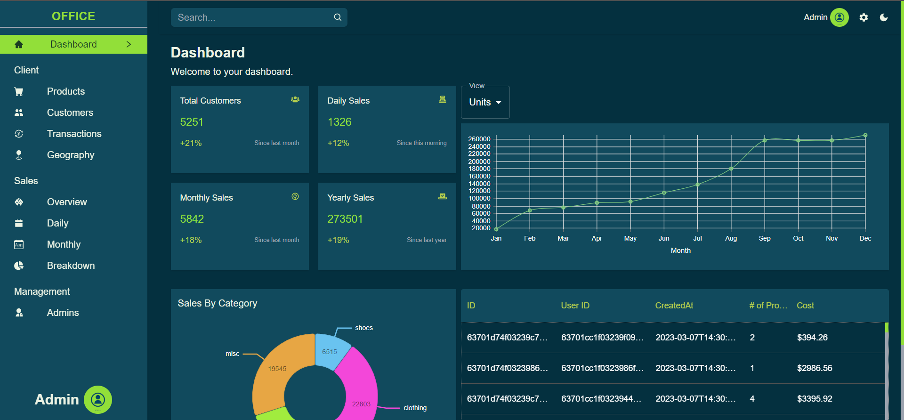The width and height of the screenshot is (904, 420).
Task: Click the Monthly calendar icon
Action: point(19,244)
